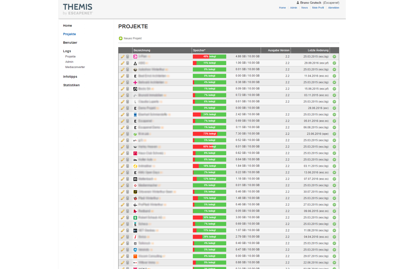Click the Abmelden link in the top right
This screenshot has height=269, width=404.
tap(333, 8)
